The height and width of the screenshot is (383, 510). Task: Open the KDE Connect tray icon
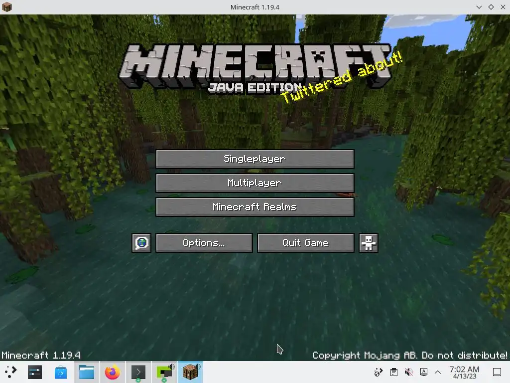coord(379,372)
